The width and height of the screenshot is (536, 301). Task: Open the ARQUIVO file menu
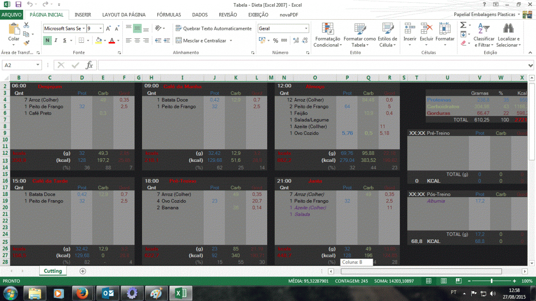point(12,15)
